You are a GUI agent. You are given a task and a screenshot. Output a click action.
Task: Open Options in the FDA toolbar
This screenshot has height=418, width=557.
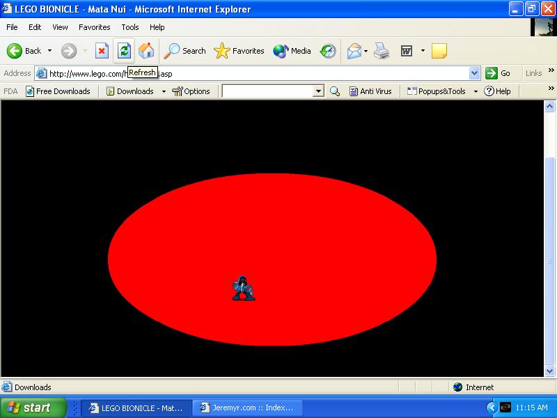coord(191,91)
